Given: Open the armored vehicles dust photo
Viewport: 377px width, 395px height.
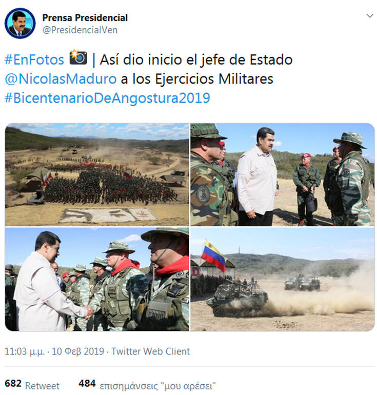Looking at the screenshot, I should 283,279.
